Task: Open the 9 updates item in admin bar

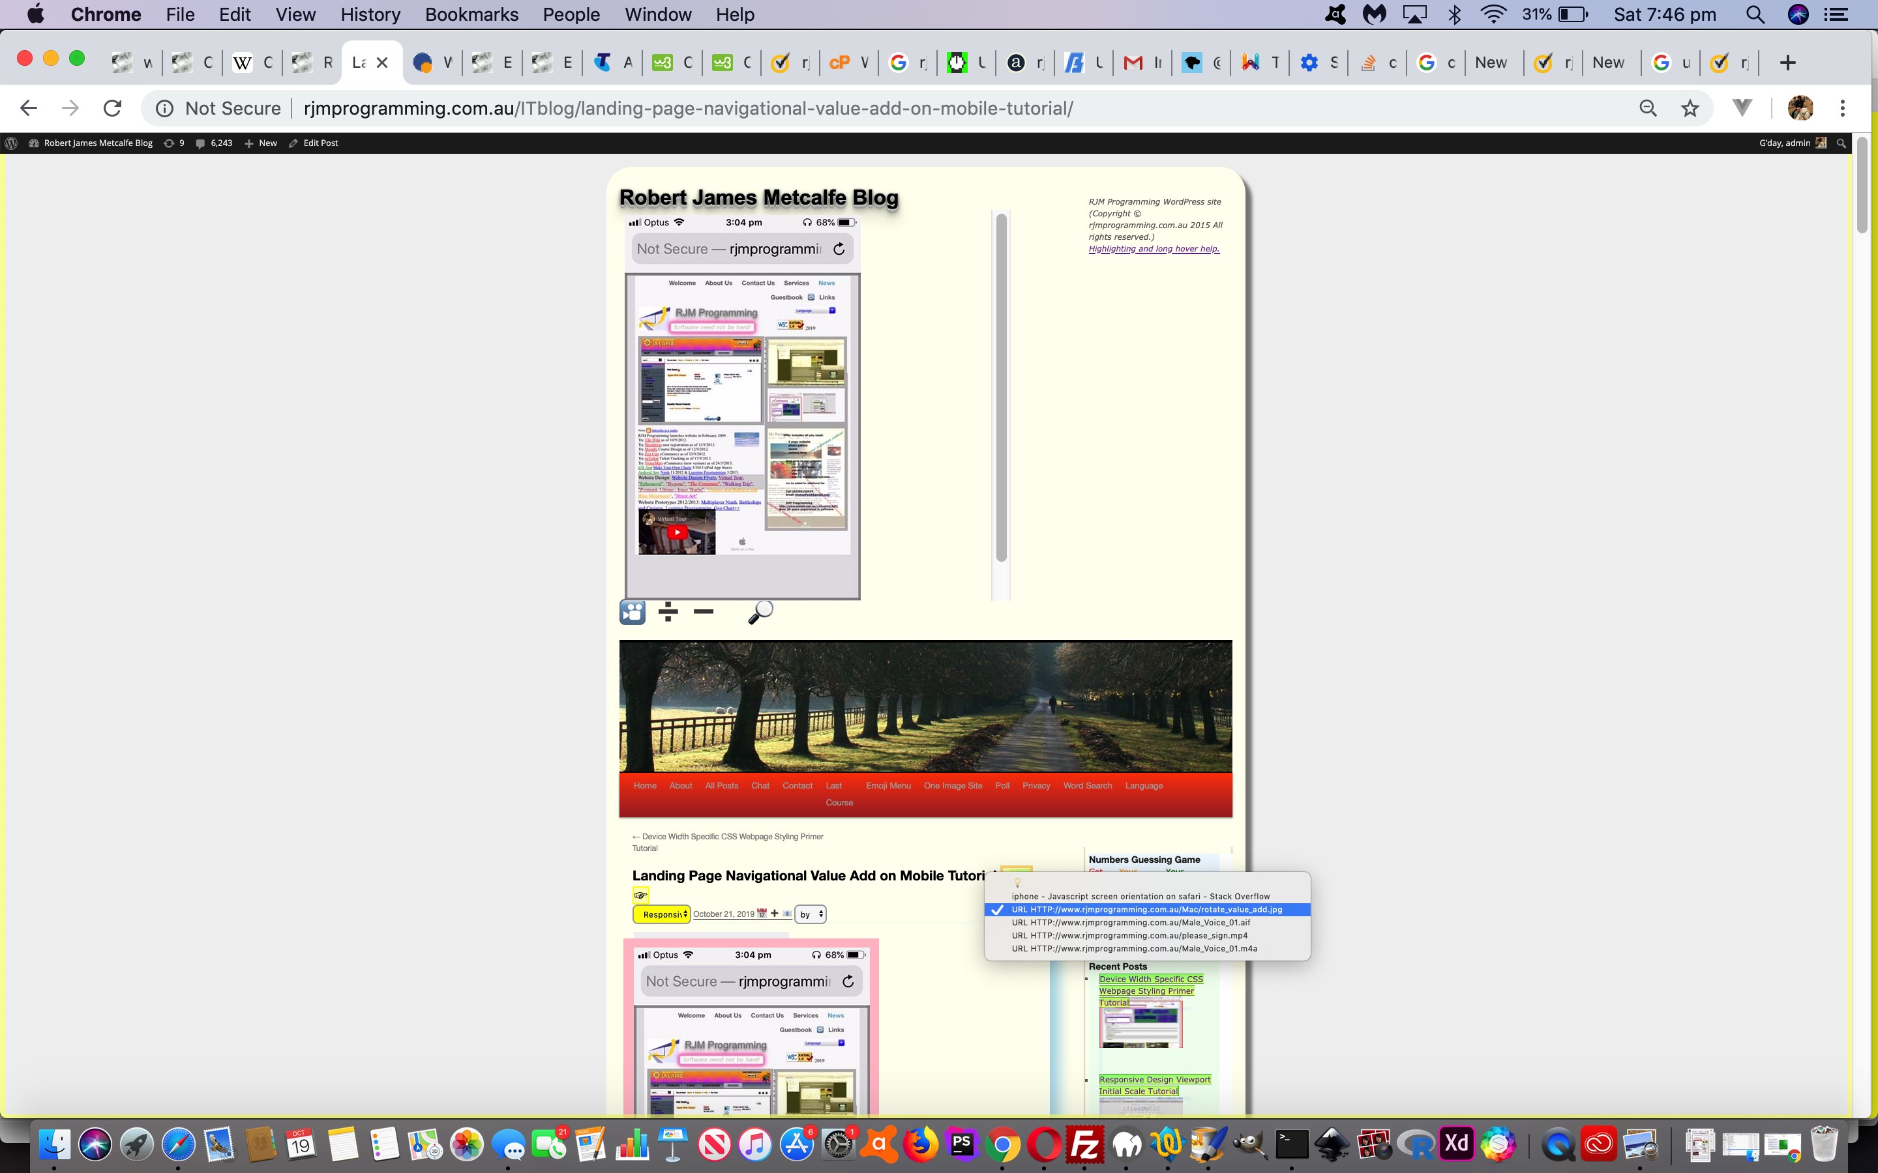Action: pos(174,143)
